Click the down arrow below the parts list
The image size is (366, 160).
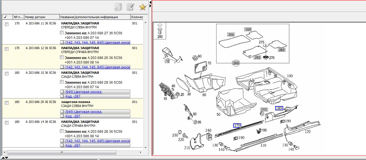click(7, 157)
